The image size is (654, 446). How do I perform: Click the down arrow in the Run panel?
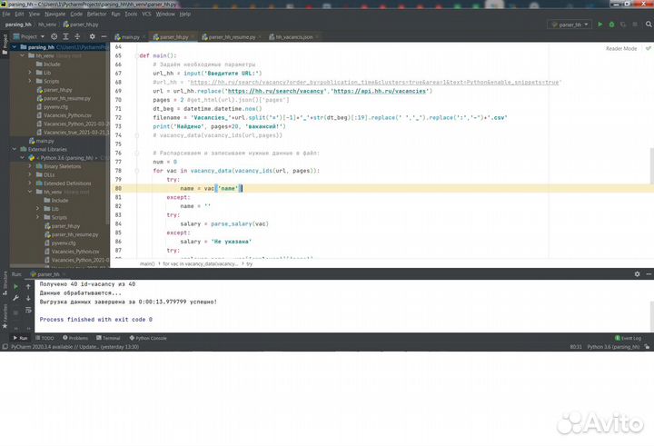click(x=28, y=298)
